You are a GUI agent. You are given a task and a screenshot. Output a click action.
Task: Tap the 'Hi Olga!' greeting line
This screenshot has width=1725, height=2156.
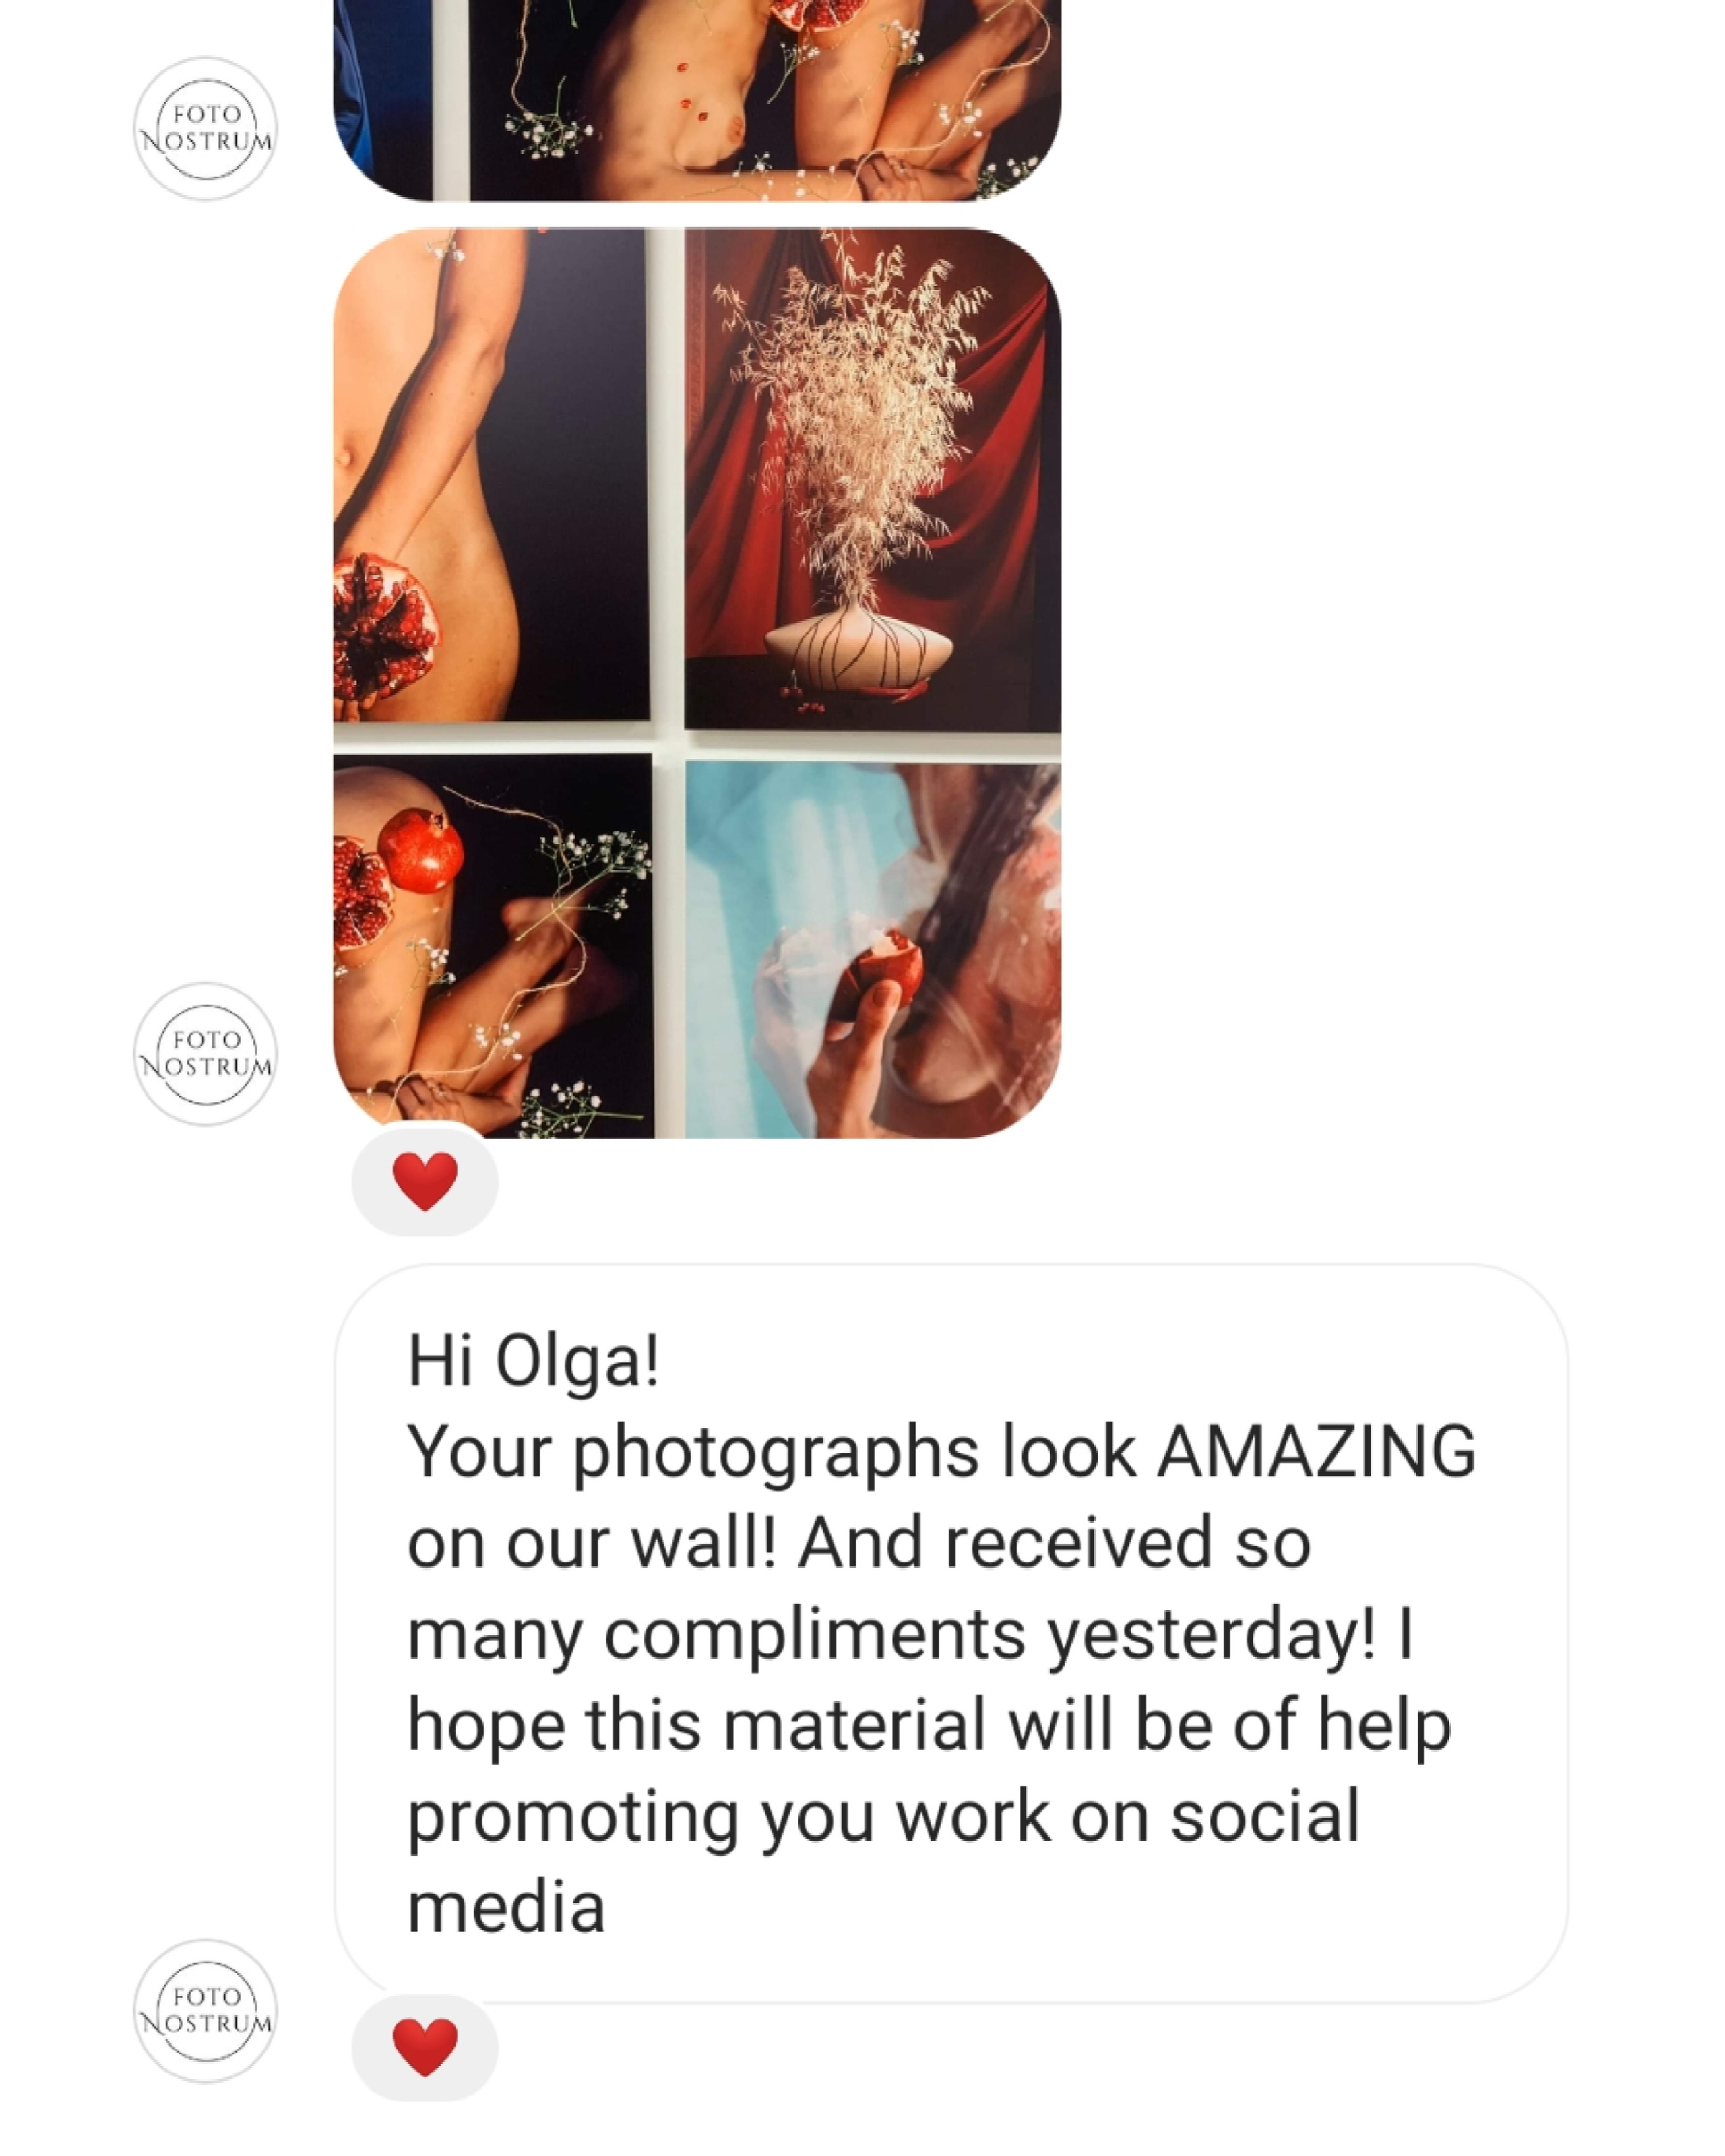click(533, 1361)
